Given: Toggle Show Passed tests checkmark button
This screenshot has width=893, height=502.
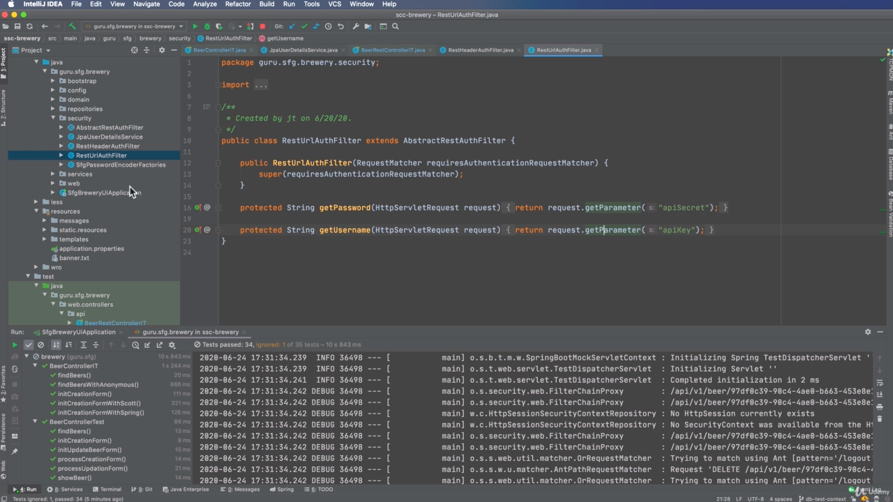Looking at the screenshot, I should pos(29,345).
